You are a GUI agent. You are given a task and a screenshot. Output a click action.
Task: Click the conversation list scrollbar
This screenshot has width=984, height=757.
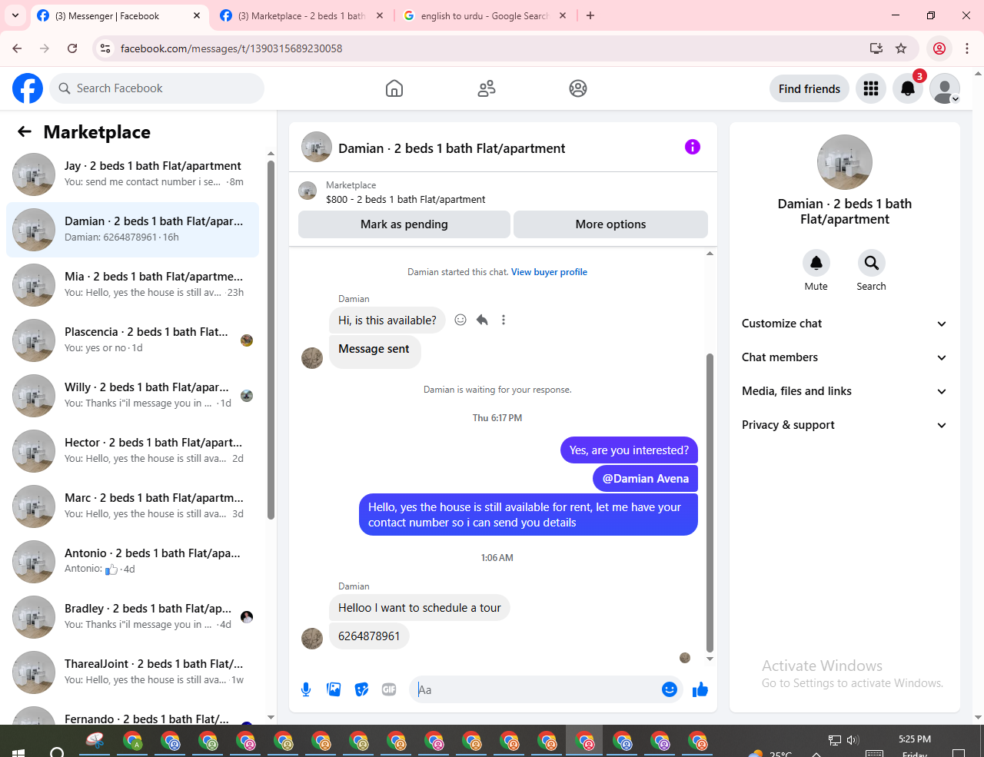[271, 340]
